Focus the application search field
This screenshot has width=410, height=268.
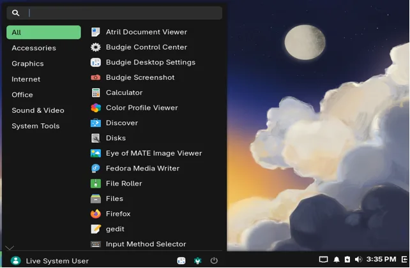click(x=114, y=13)
